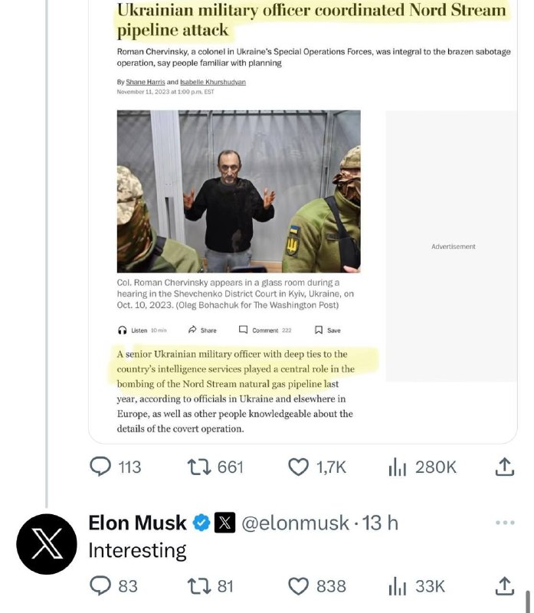The height and width of the screenshot is (613, 534).
Task: Open the three-dot menu on Musk's tweet
Action: [x=505, y=523]
